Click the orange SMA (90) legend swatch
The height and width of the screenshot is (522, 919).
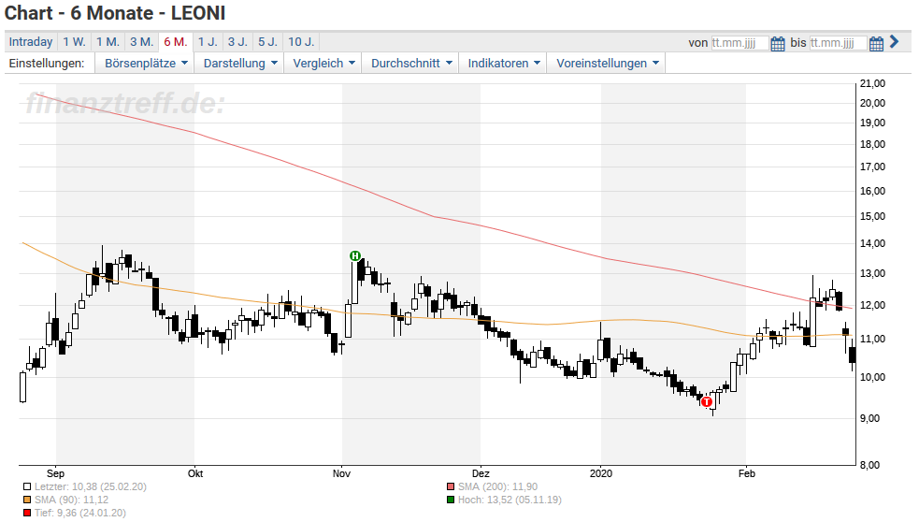tap(27, 500)
